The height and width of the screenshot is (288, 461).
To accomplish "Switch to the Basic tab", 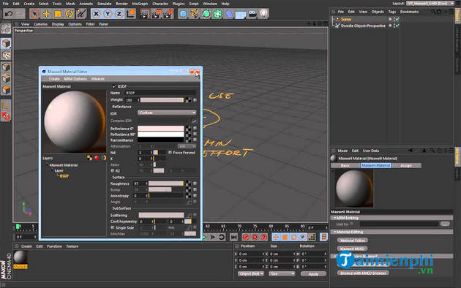I will pos(345,166).
